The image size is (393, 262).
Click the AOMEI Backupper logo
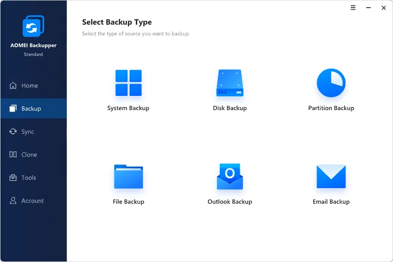33,26
